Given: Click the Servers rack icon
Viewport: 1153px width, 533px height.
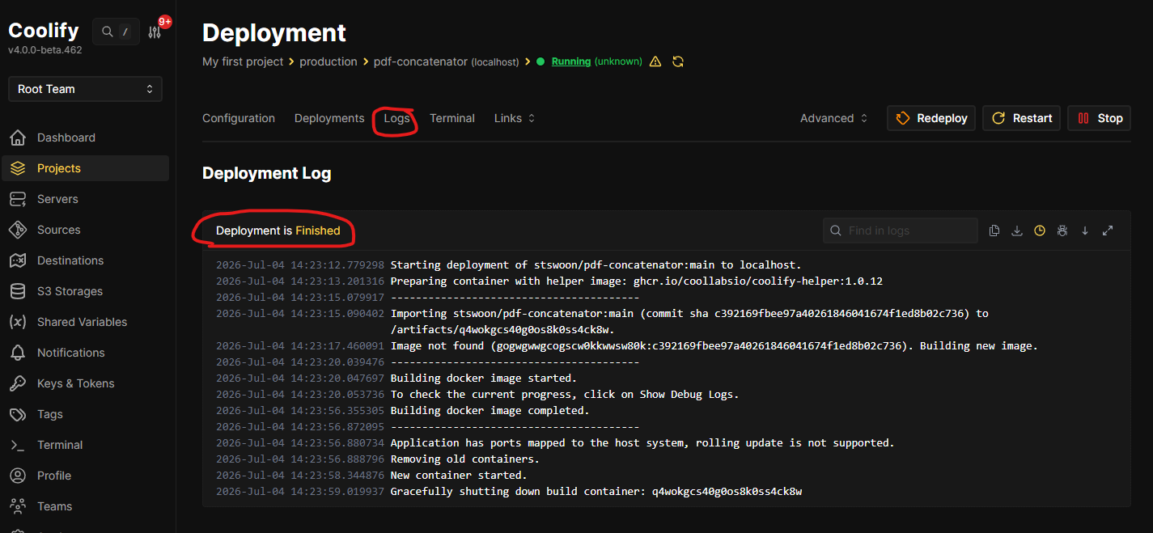Looking at the screenshot, I should (x=18, y=199).
